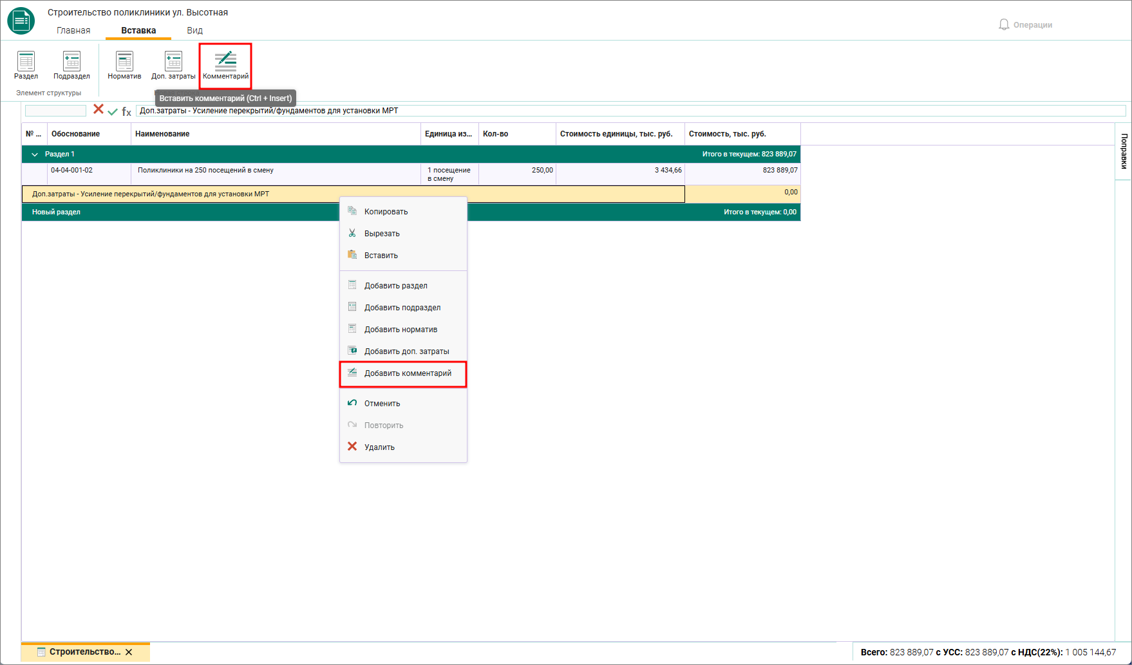Viewport: 1132px width, 665px height.
Task: Switch to the Вид tab
Action: click(x=194, y=30)
